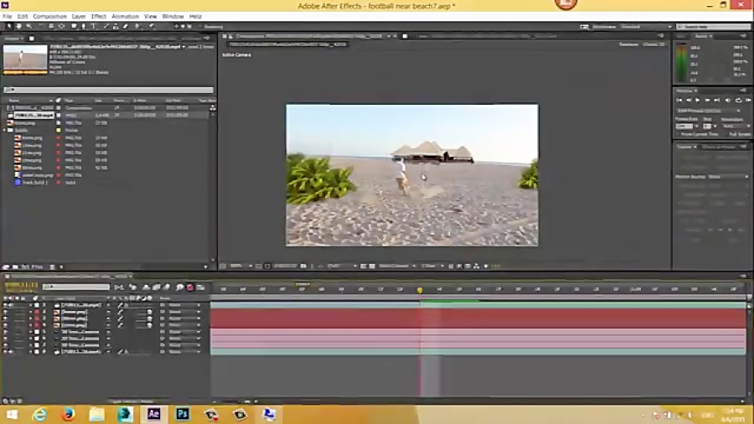Click the timeline playhead marker
754x424 pixels.
[x=420, y=290]
